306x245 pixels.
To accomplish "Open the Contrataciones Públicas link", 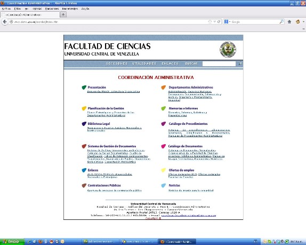I will click(104, 185).
